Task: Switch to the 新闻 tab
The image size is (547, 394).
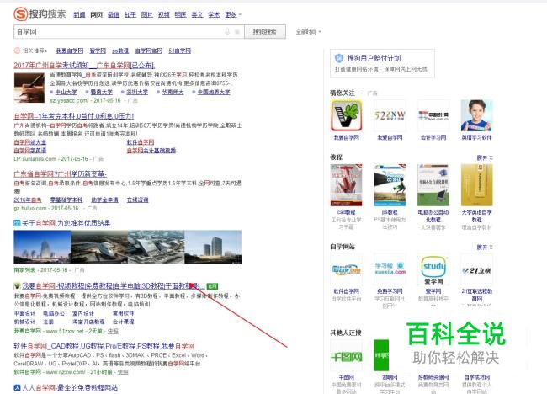Action: (x=79, y=14)
